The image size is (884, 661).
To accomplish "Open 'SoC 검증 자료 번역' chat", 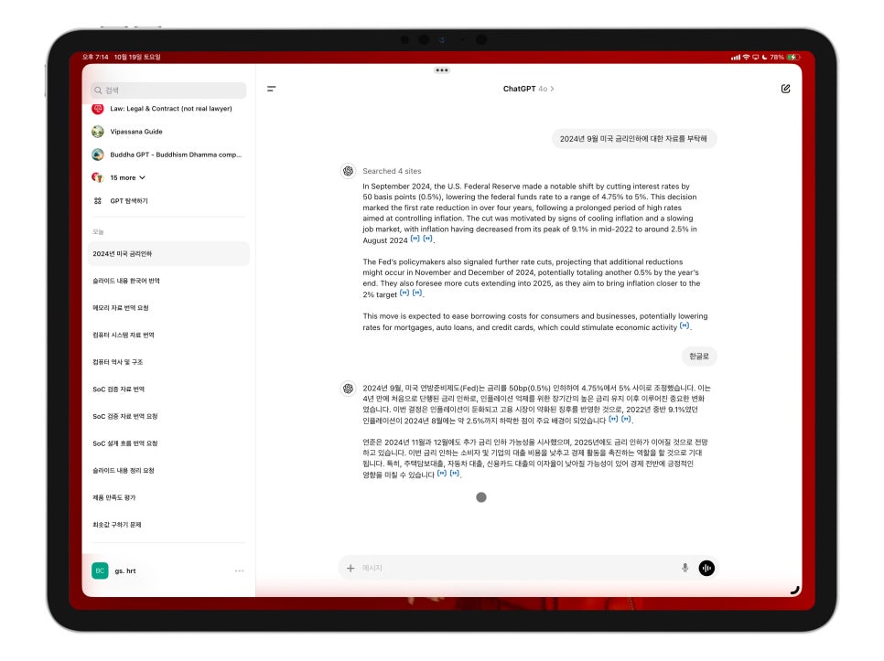I will (119, 389).
